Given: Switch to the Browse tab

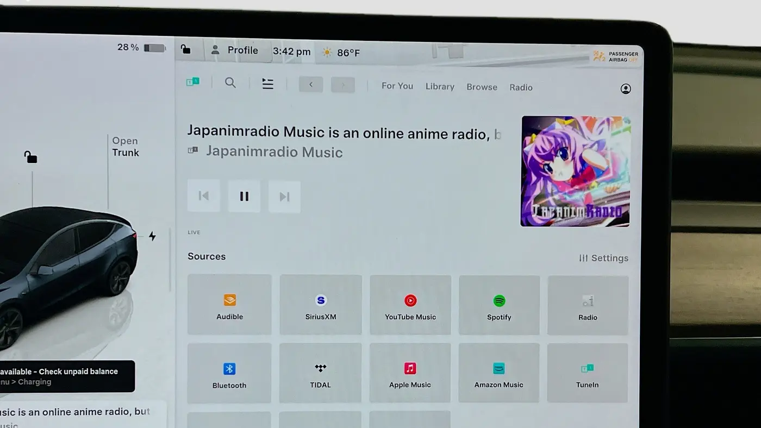Looking at the screenshot, I should 482,87.
